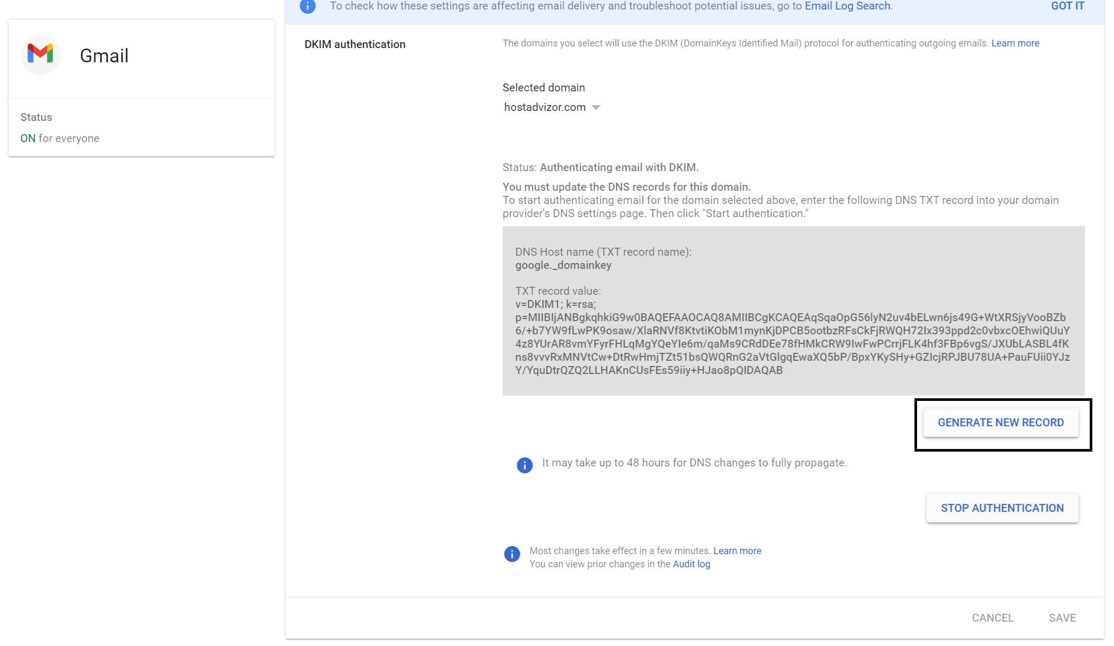Open the Email Log Search link

pyautogui.click(x=847, y=6)
